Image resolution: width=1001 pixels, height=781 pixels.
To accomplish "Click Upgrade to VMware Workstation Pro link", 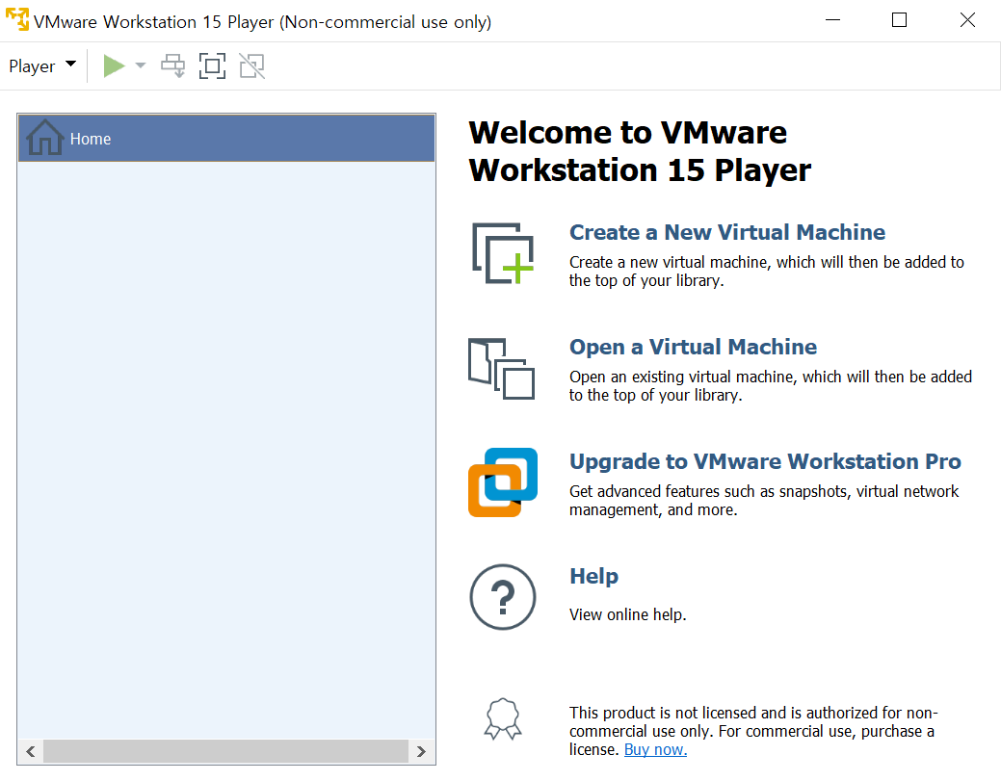I will click(x=765, y=461).
